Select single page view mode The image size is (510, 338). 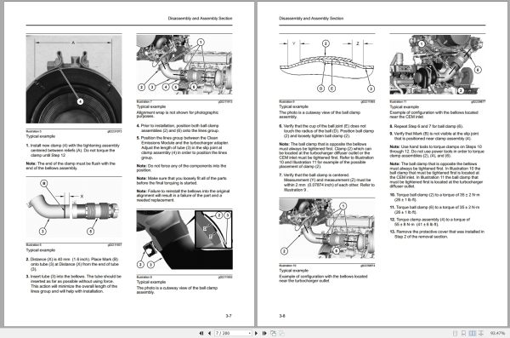[x=455, y=333]
